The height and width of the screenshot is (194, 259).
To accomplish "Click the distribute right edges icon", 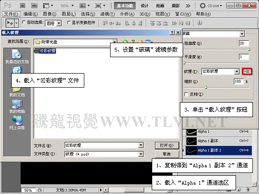I will pos(187,23).
